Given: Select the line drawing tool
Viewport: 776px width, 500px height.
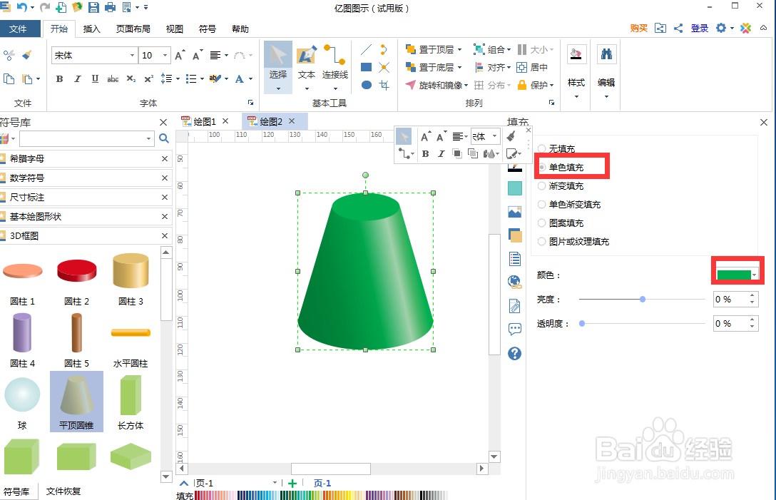Looking at the screenshot, I should [x=366, y=49].
